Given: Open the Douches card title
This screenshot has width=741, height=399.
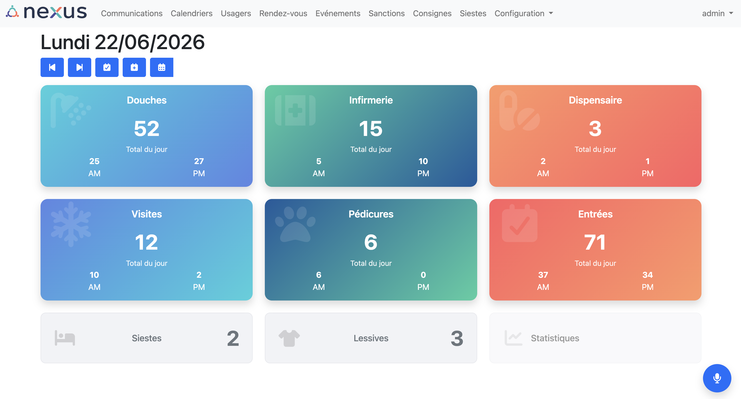Looking at the screenshot, I should [147, 100].
